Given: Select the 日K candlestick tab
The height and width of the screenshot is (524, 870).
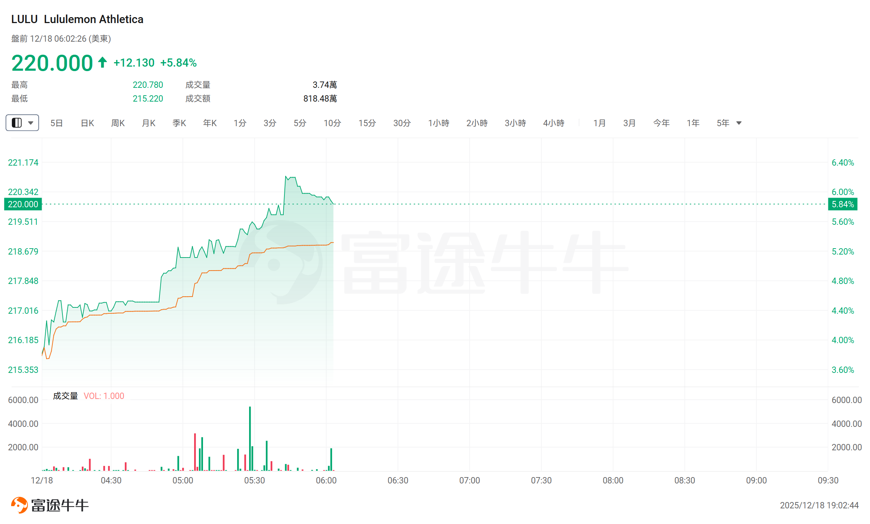Looking at the screenshot, I should pos(87,123).
